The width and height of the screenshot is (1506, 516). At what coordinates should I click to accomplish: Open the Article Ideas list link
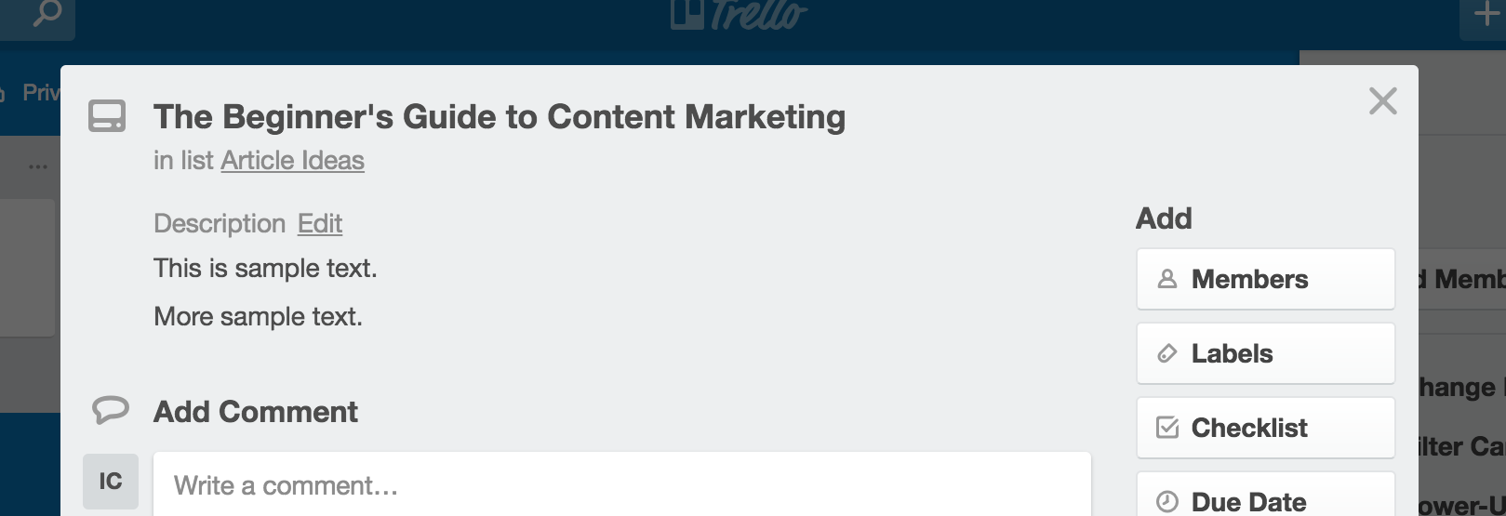pyautogui.click(x=292, y=161)
